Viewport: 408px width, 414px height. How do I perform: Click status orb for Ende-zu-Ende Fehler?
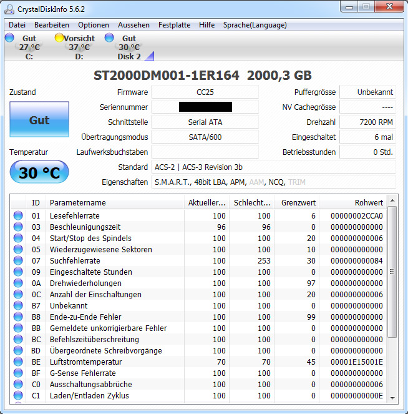pyautogui.click(x=18, y=317)
